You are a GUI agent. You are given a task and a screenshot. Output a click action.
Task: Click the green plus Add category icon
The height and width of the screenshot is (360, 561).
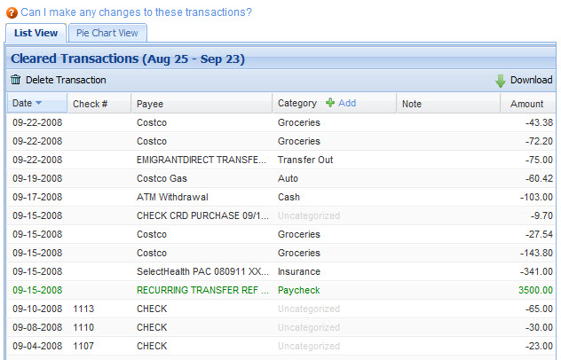[x=330, y=103]
